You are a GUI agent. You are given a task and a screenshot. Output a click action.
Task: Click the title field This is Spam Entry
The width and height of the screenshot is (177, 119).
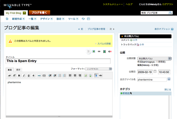point(58,61)
